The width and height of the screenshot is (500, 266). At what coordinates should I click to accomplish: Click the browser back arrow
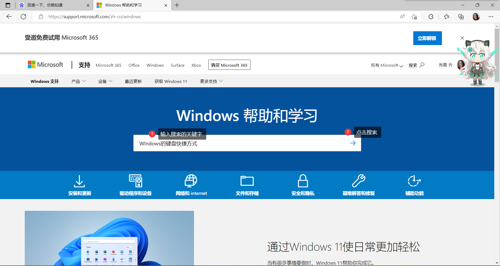coord(9,17)
